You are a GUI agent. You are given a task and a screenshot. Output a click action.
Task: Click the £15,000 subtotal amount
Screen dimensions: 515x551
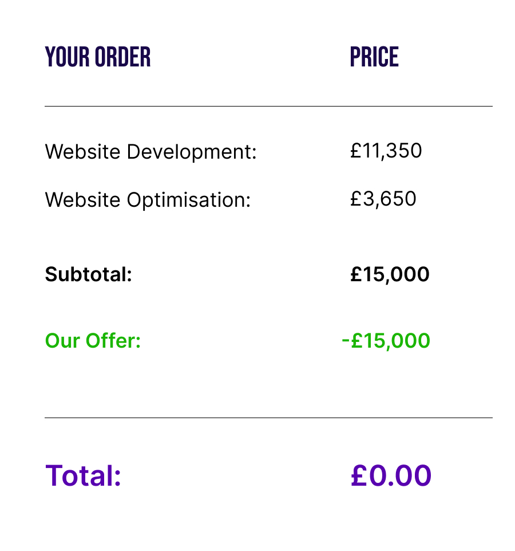click(x=390, y=274)
